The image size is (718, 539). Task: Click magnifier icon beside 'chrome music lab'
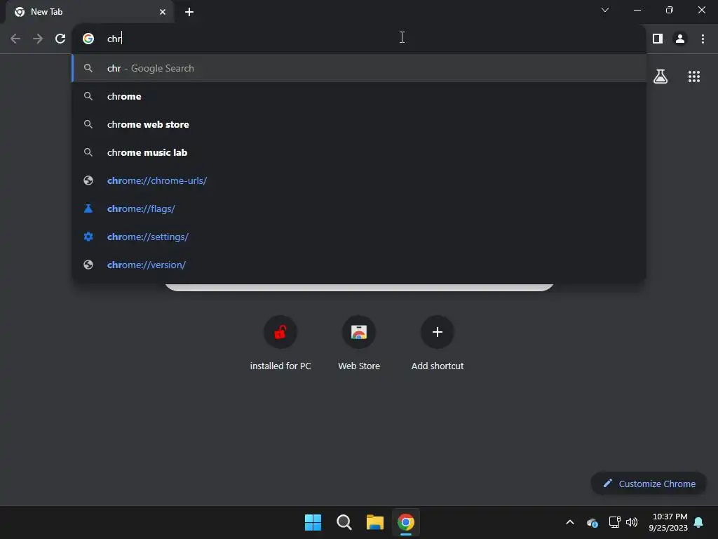[x=88, y=152]
